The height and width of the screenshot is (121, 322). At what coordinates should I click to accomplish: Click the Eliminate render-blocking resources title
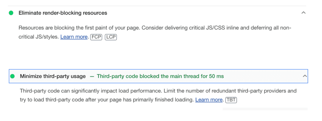coord(63,13)
